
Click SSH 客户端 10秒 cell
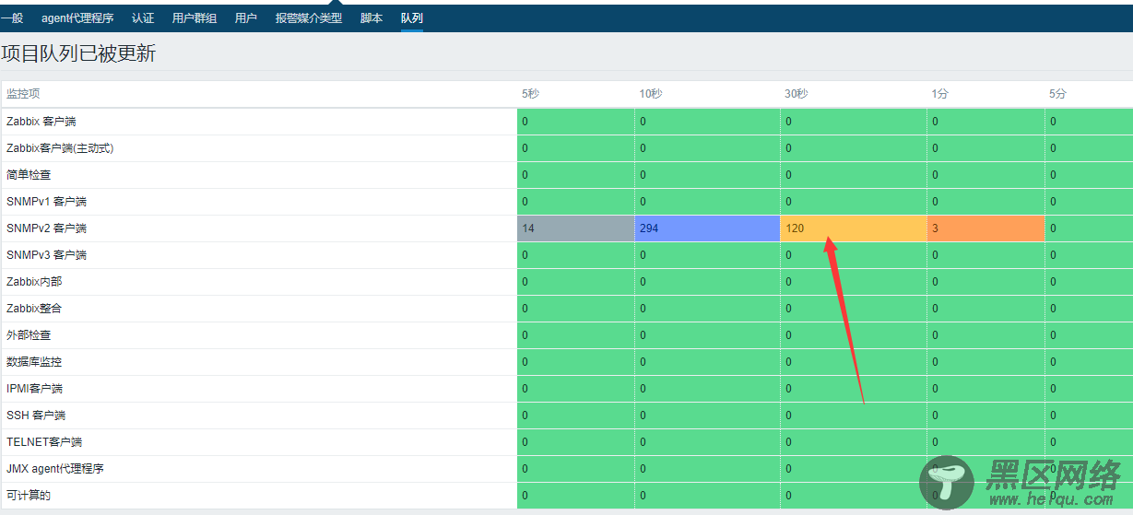[707, 416]
